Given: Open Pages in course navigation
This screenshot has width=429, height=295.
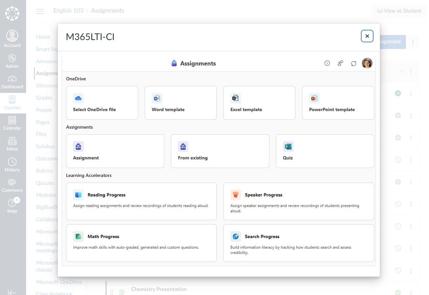Looking at the screenshot, I should tap(43, 122).
